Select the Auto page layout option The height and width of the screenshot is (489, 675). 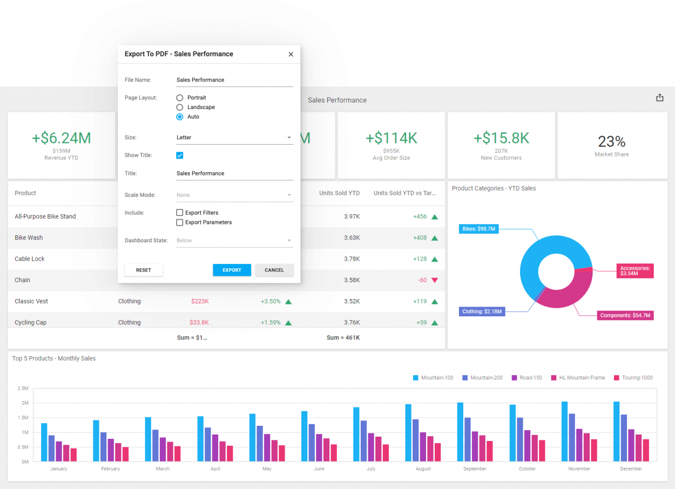(179, 117)
